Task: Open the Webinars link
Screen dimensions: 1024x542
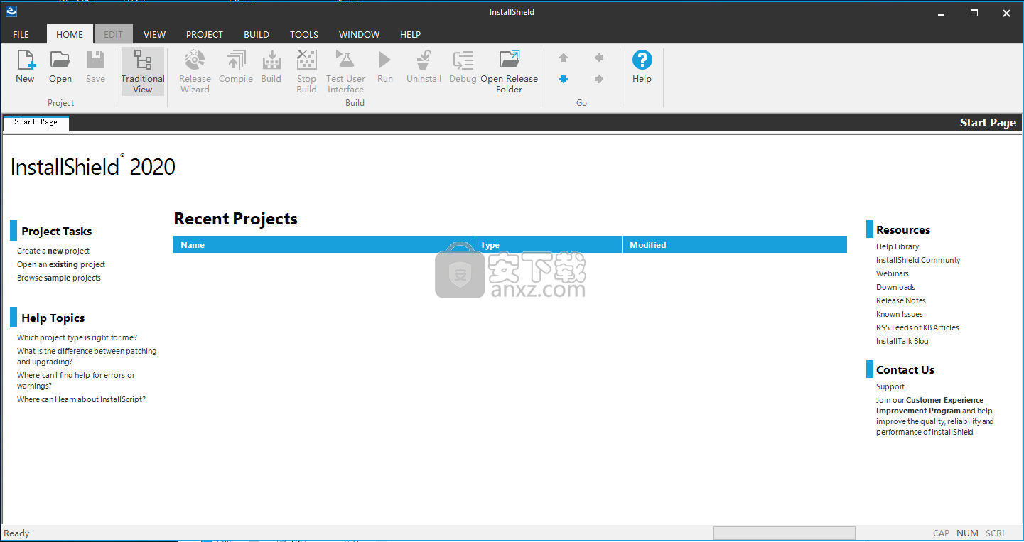Action: [893, 273]
